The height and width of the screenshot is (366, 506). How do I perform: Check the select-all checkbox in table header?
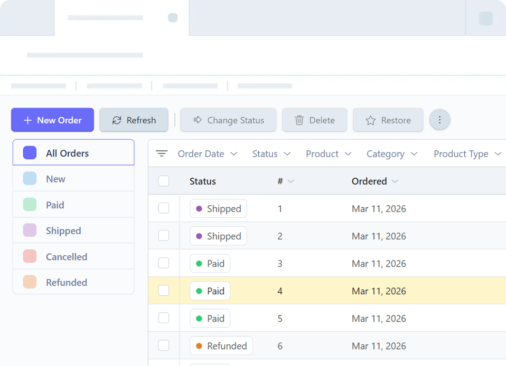coord(164,181)
